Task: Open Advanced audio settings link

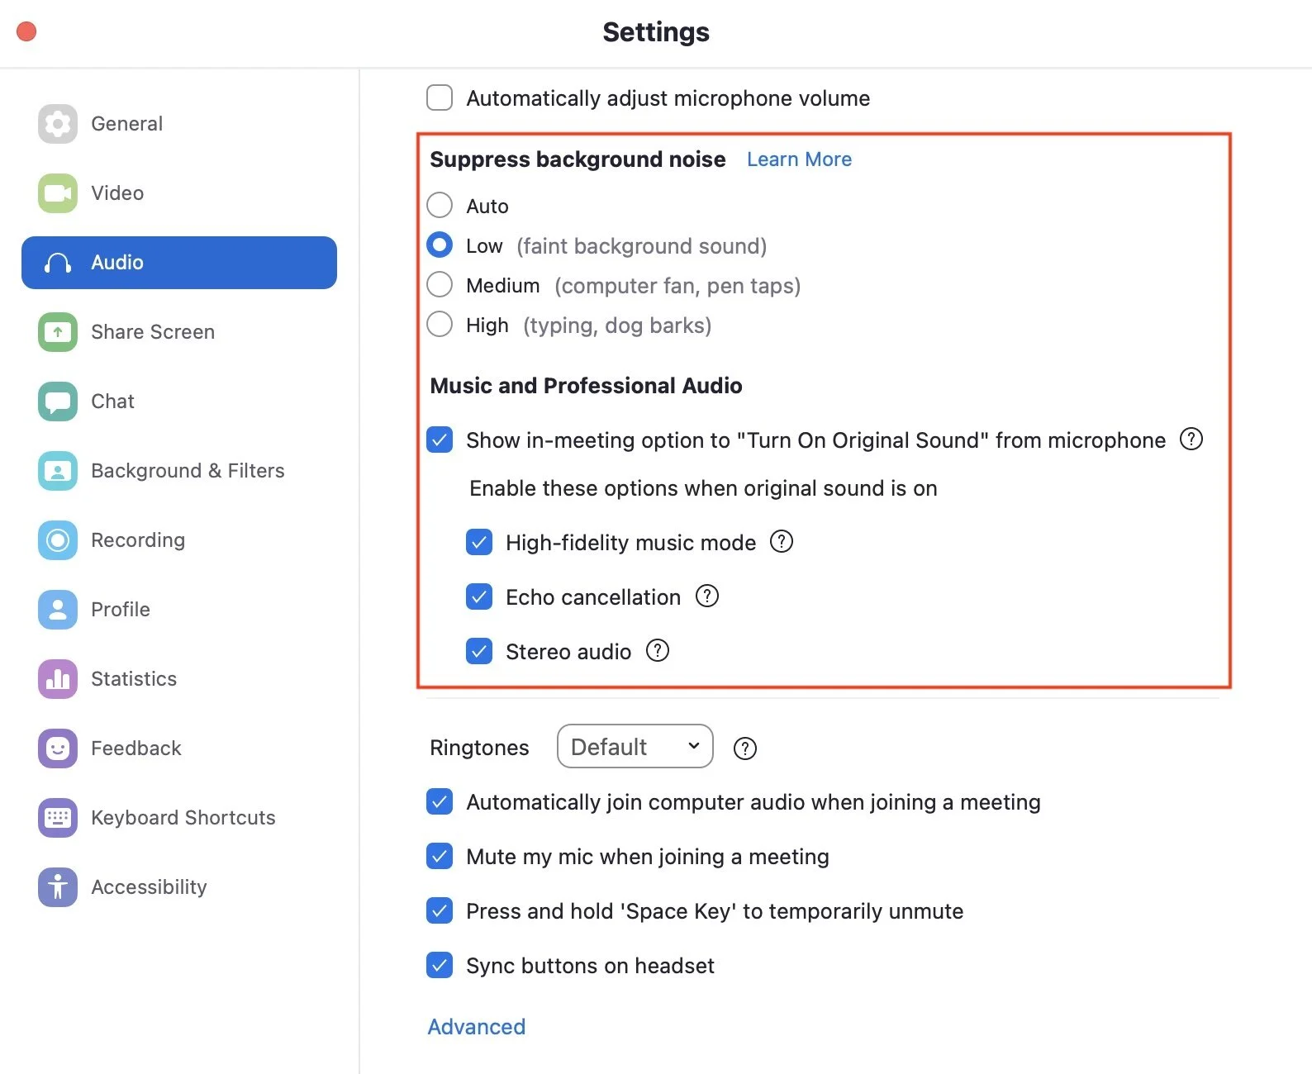Action: pos(477,1027)
